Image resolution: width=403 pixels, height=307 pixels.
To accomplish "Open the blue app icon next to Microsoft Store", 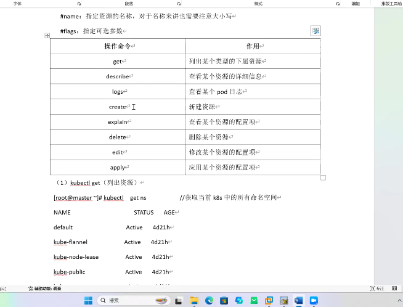I will (239, 300).
